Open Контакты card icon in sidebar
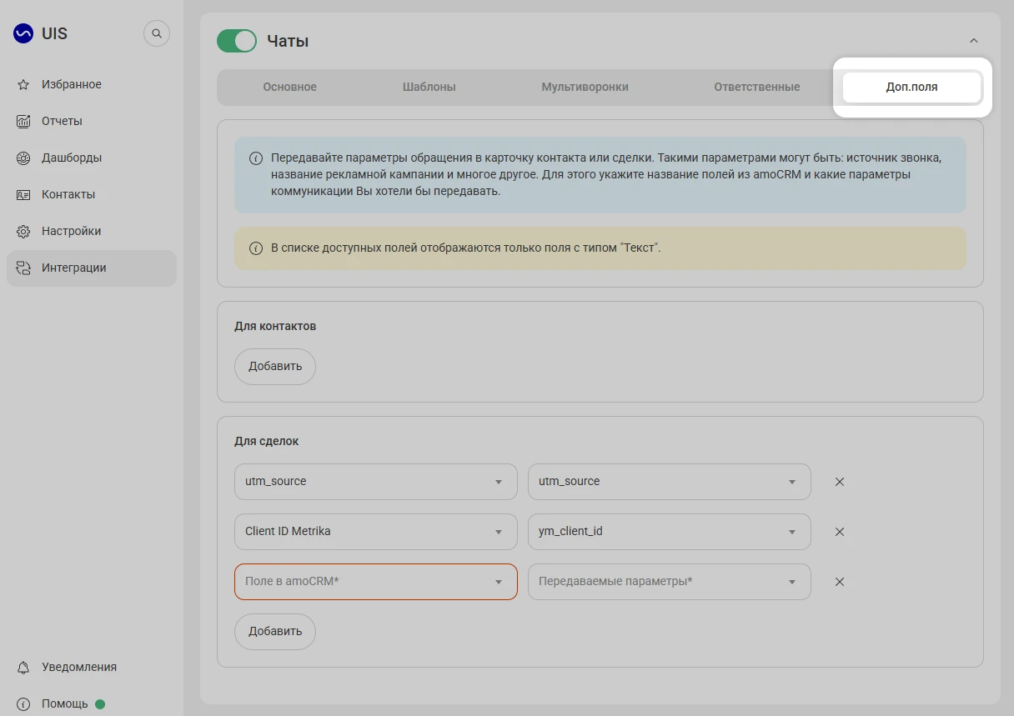 pyautogui.click(x=23, y=194)
